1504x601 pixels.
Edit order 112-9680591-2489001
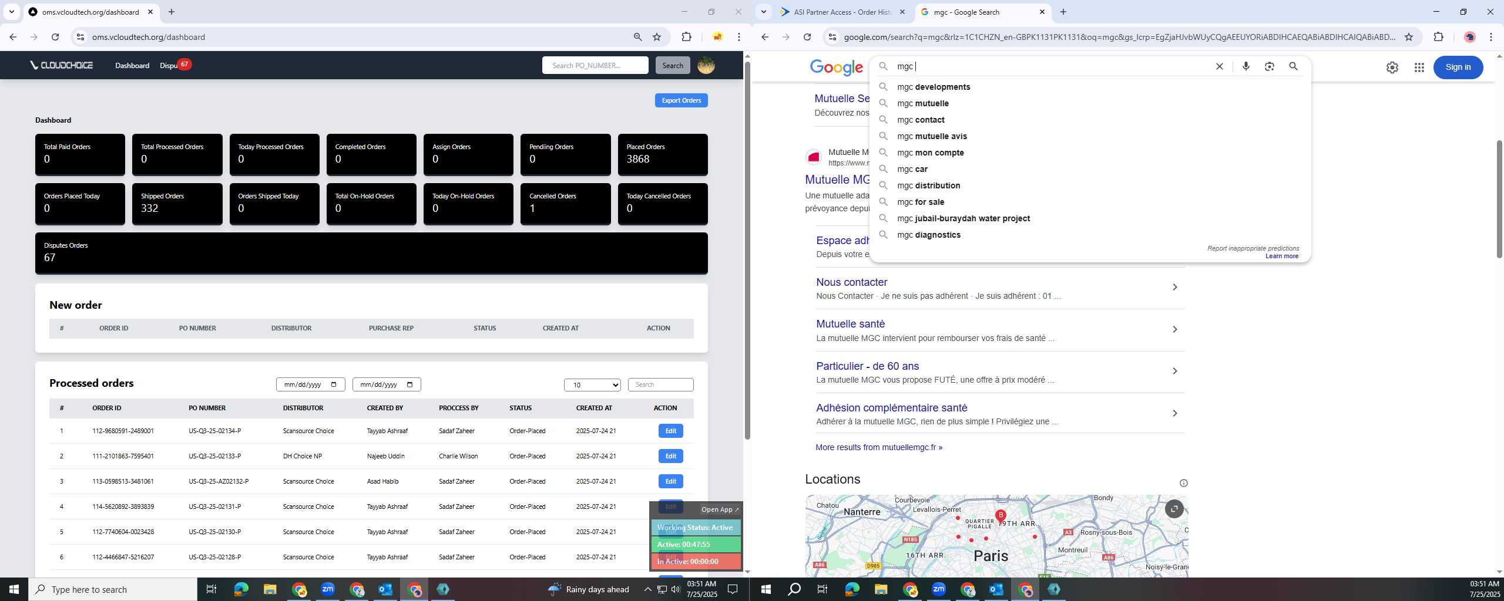coord(670,431)
